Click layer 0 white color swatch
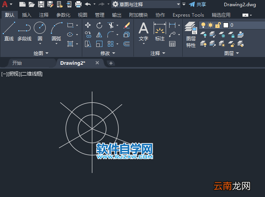 coord(226,25)
